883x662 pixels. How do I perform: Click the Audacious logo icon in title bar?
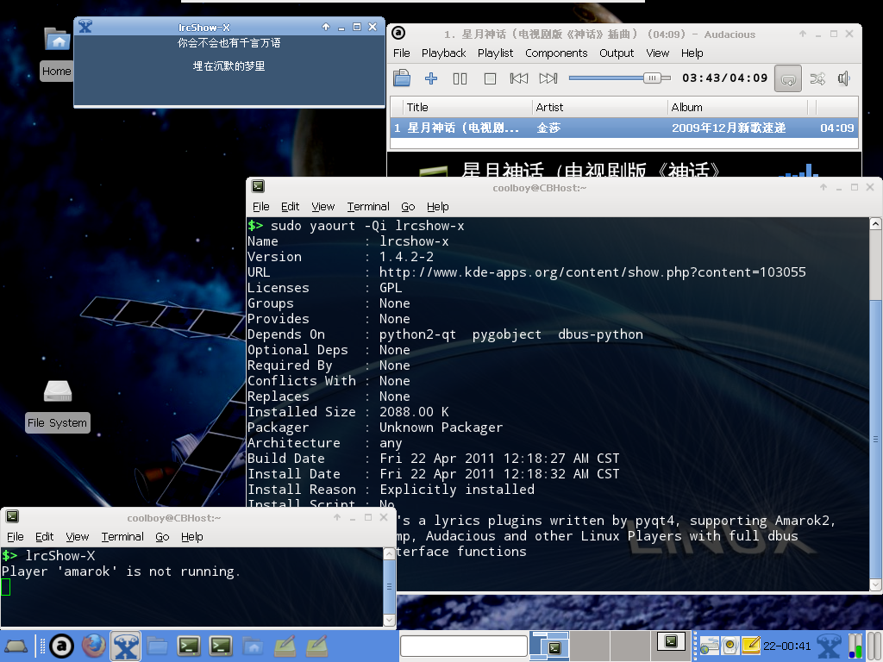pos(398,34)
